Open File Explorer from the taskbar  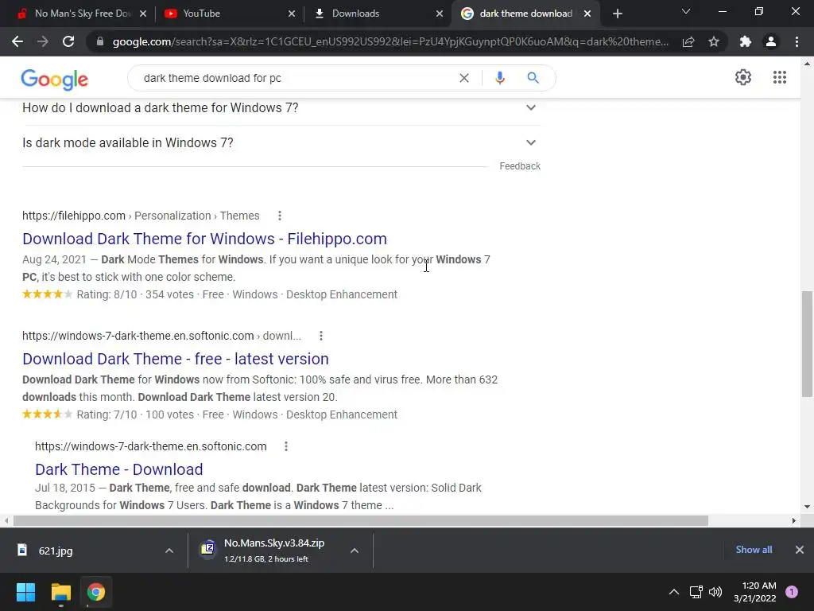(60, 592)
